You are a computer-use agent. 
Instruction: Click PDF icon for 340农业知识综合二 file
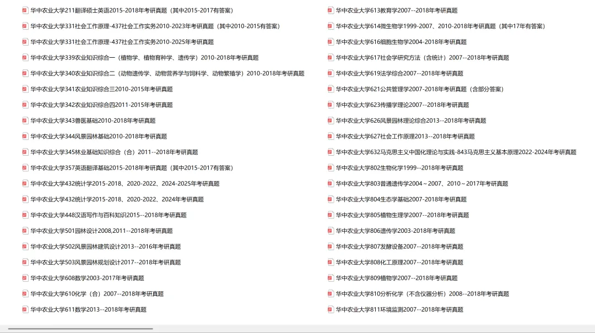[25, 74]
